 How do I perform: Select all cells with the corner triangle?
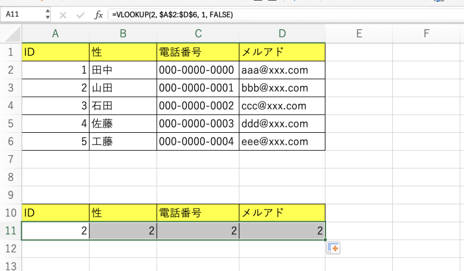tap(13, 34)
